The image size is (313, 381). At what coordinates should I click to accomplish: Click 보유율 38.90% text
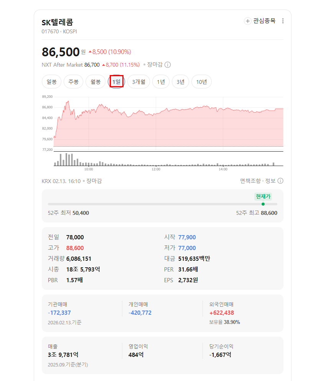225,322
